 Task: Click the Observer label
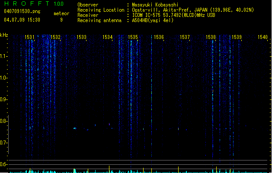click(x=88, y=5)
